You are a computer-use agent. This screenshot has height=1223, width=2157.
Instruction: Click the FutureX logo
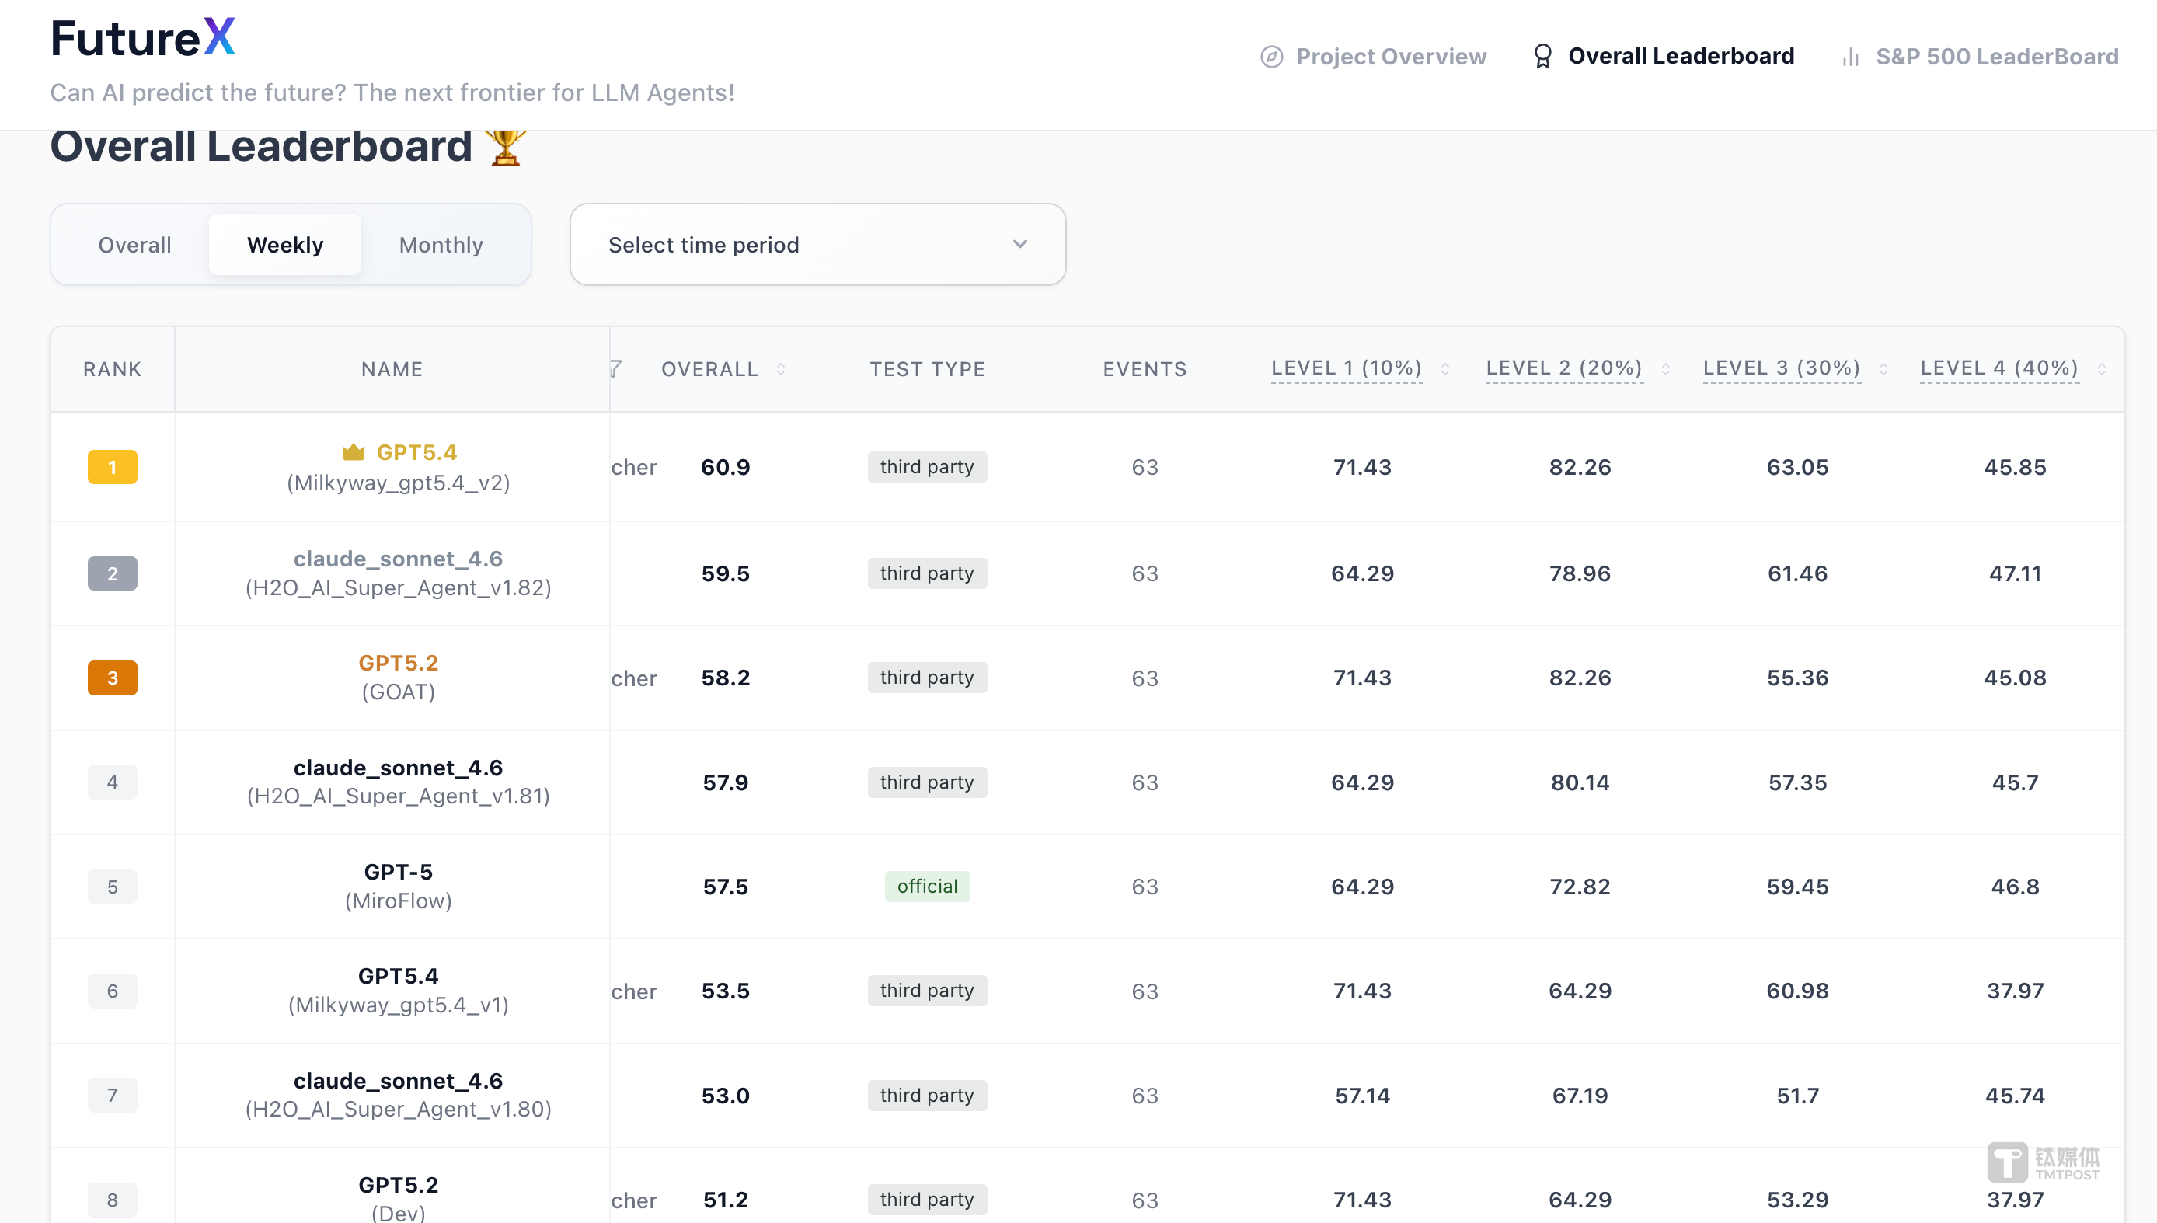[143, 39]
